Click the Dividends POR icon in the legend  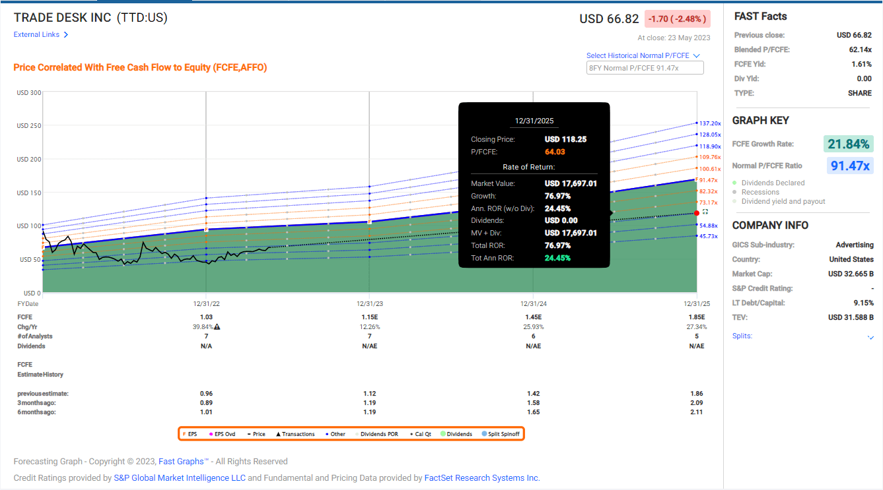(356, 433)
